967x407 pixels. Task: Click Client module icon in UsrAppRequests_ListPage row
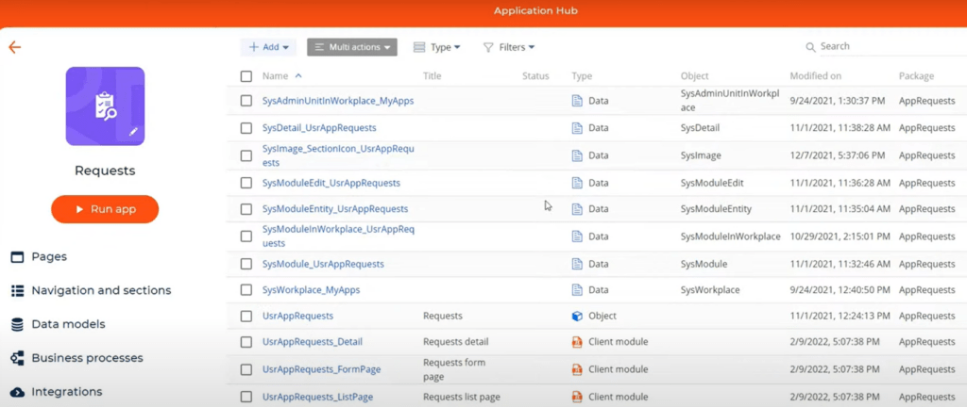pos(577,398)
